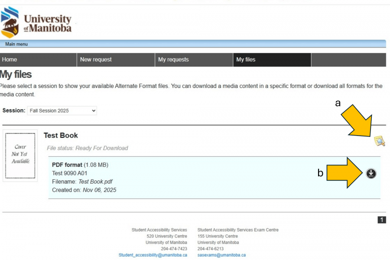This screenshot has height=260, width=390.
Task: Select page 1 in pagination
Action: tap(382, 220)
